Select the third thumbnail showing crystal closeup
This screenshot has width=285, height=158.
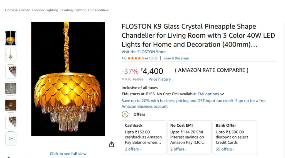tap(11, 72)
